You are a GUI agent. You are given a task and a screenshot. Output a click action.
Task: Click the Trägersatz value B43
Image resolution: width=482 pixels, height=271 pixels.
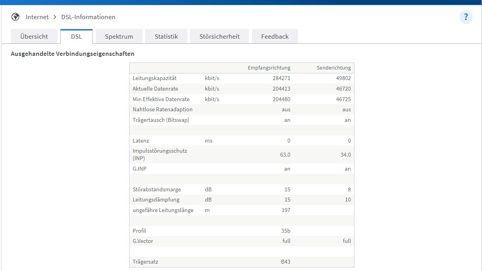286,262
